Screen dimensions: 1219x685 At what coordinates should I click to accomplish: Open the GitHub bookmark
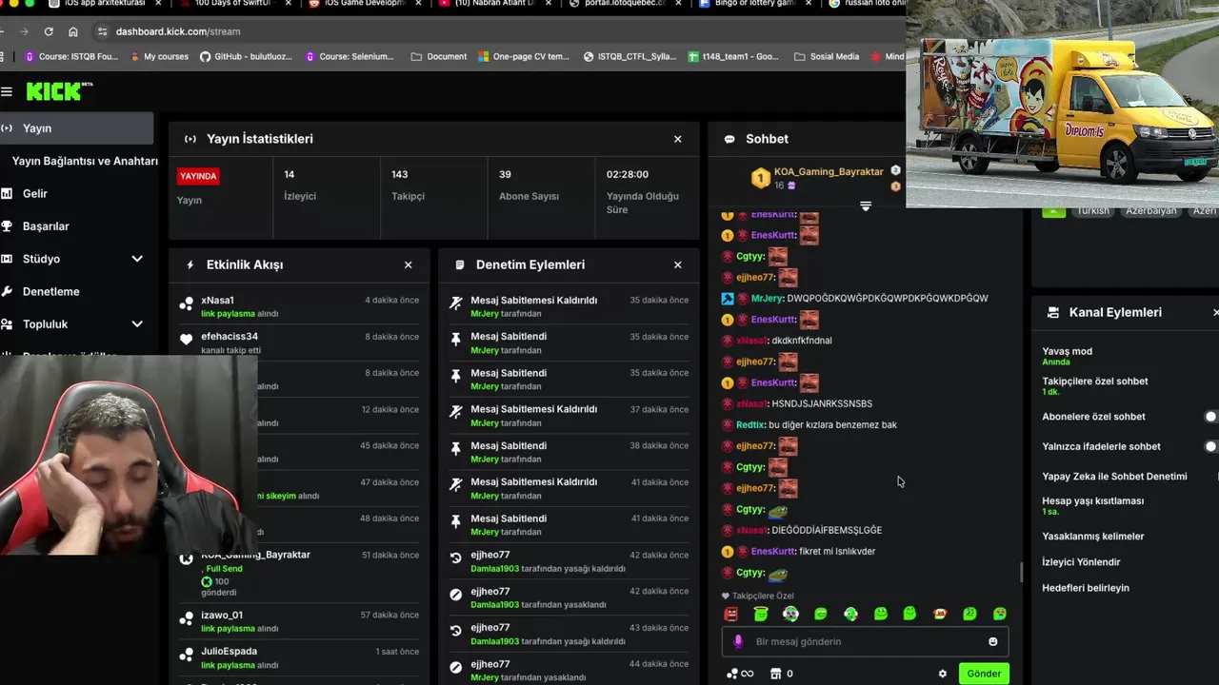pyautogui.click(x=246, y=56)
